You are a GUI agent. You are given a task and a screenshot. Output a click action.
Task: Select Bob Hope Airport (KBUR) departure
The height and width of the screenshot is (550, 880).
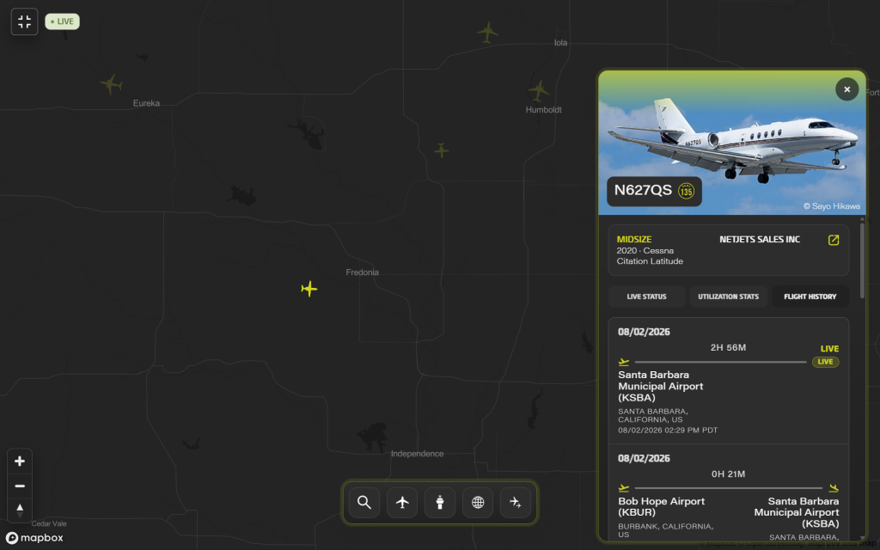click(661, 507)
